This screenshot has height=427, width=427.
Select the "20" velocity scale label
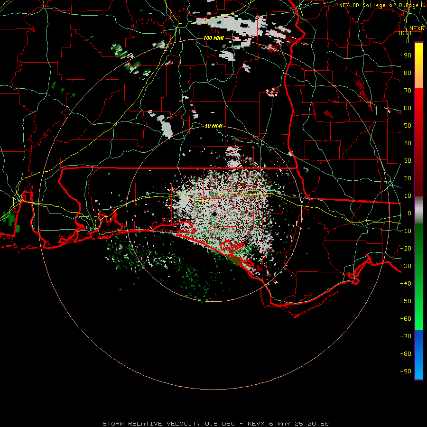click(408, 178)
